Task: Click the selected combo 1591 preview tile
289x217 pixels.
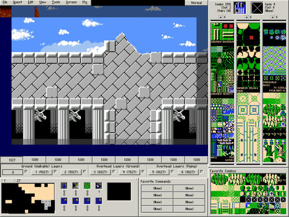Action: (x=240, y=8)
